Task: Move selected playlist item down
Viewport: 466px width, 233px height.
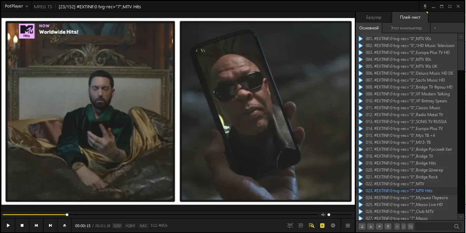Action: point(379,226)
